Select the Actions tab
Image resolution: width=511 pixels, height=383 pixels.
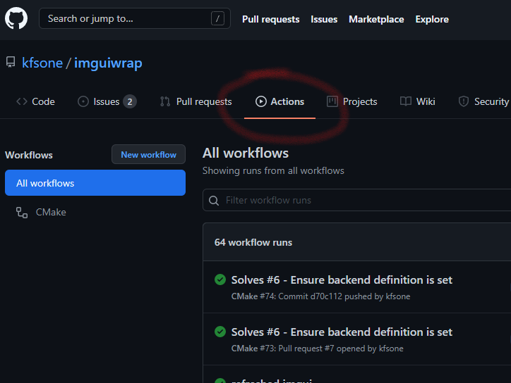pos(279,101)
